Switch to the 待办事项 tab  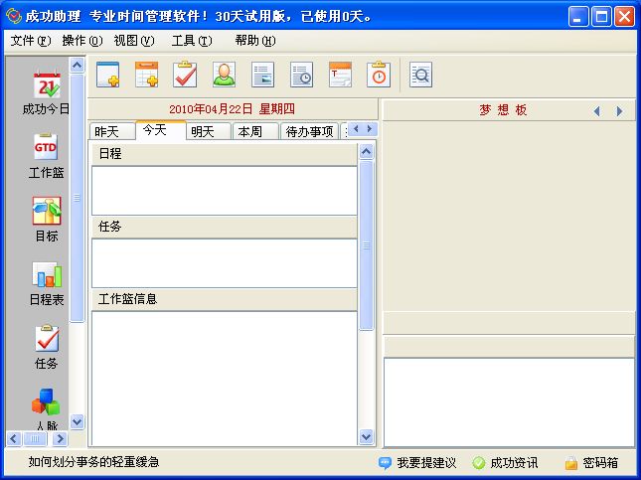click(309, 131)
